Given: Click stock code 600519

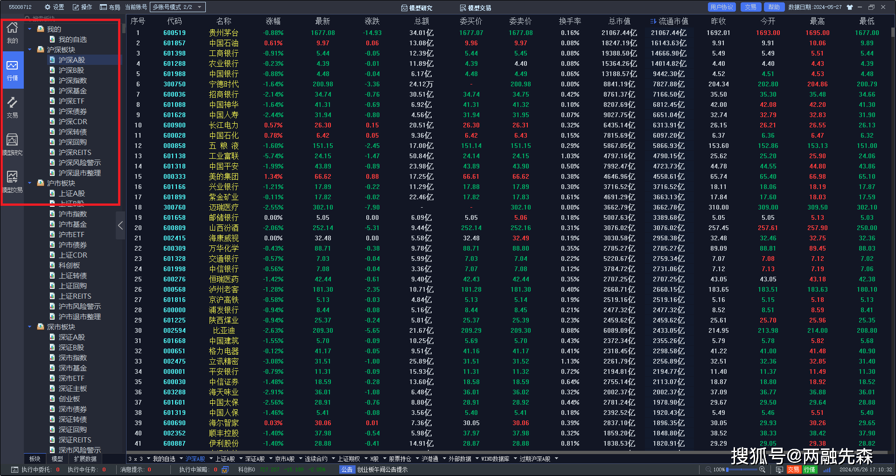Looking at the screenshot, I should click(x=175, y=33).
